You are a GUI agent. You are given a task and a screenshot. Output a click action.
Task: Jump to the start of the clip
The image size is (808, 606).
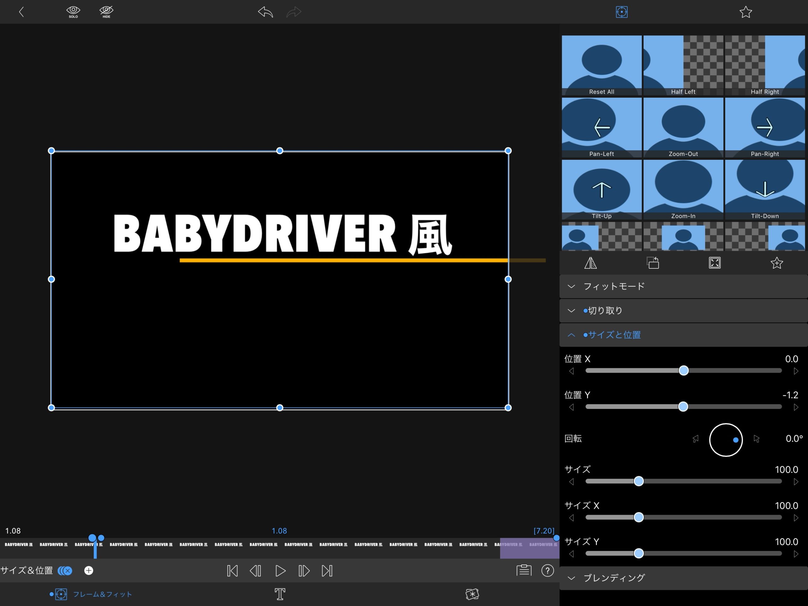[x=232, y=571]
